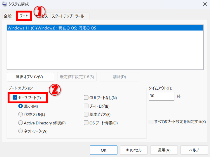Check すべてのブート設定を固定する(K)
The height and width of the screenshot is (157, 210).
pyautogui.click(x=151, y=122)
